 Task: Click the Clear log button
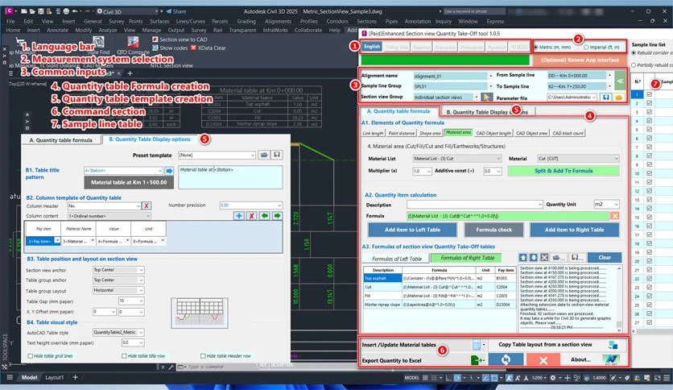(605, 257)
